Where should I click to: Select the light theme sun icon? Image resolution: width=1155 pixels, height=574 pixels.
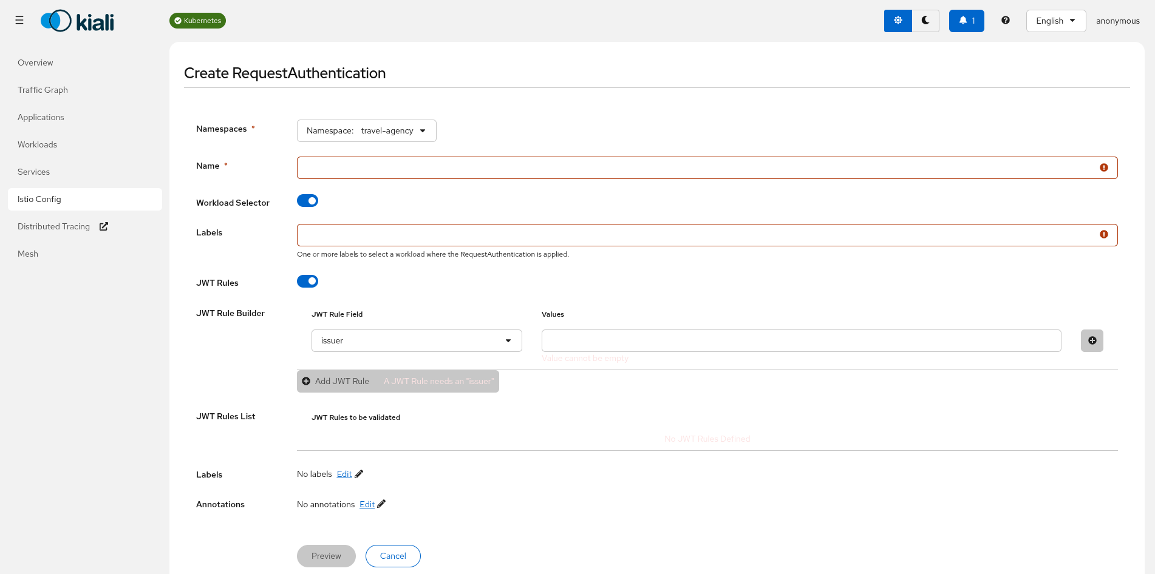(898, 20)
